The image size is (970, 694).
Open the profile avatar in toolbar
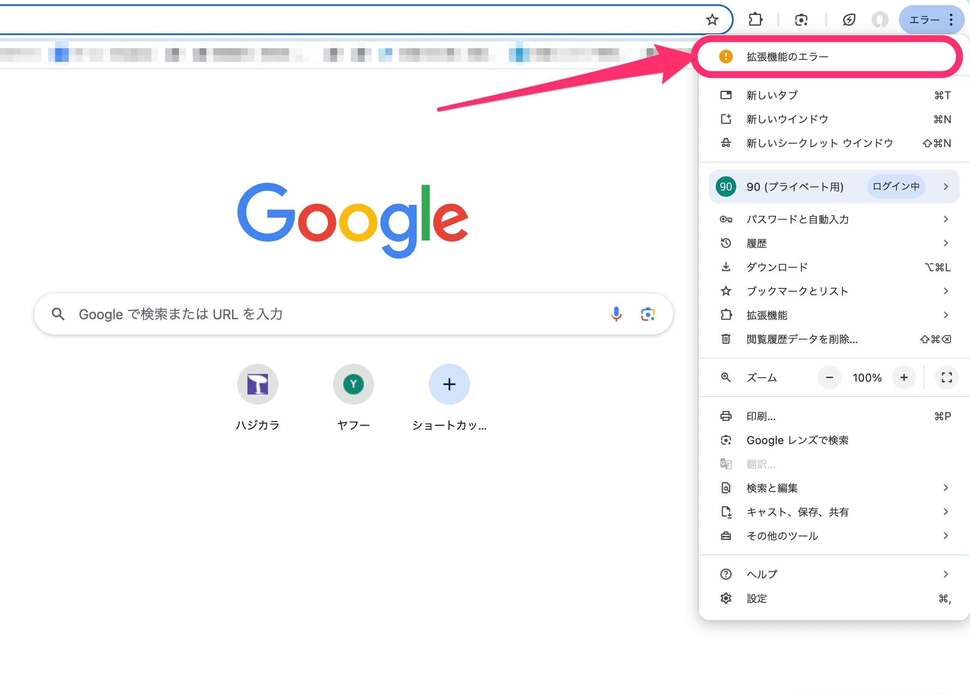pyautogui.click(x=880, y=20)
